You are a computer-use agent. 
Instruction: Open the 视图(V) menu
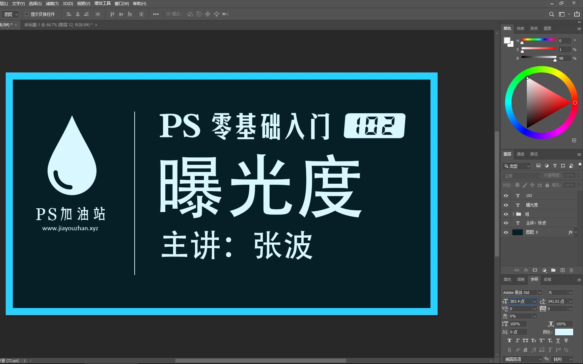pos(84,4)
